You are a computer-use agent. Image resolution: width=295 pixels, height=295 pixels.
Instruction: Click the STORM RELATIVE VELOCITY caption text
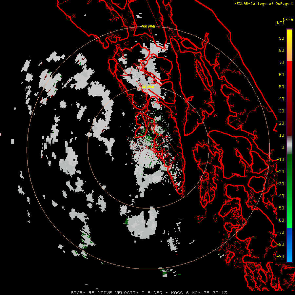pyautogui.click(x=105, y=293)
